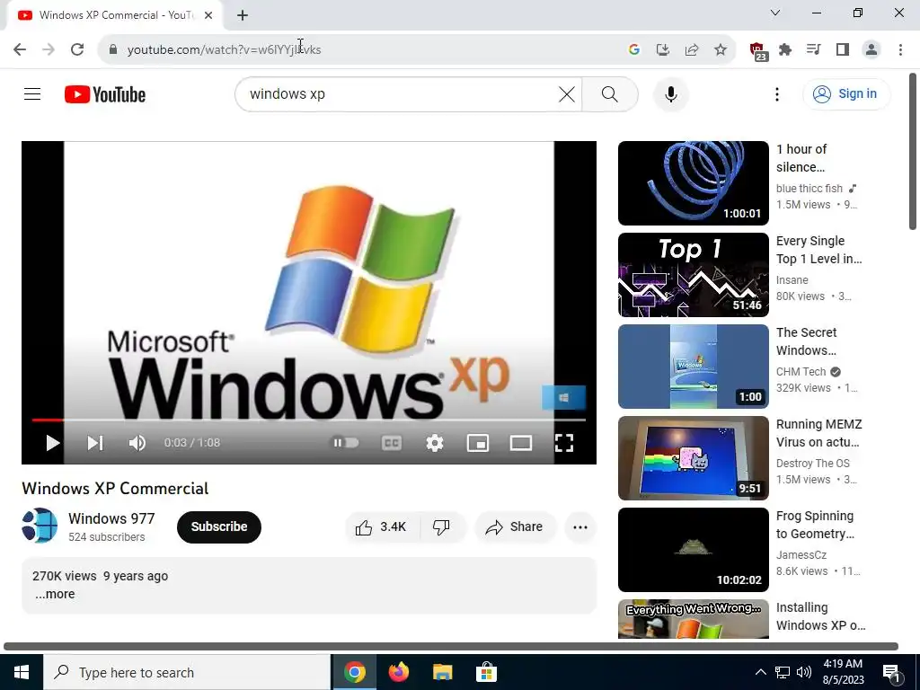The width and height of the screenshot is (920, 690).
Task: Open the tab search chevron
Action: point(775,13)
